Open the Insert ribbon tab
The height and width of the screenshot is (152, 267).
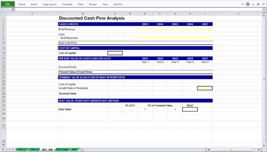coord(34,4)
